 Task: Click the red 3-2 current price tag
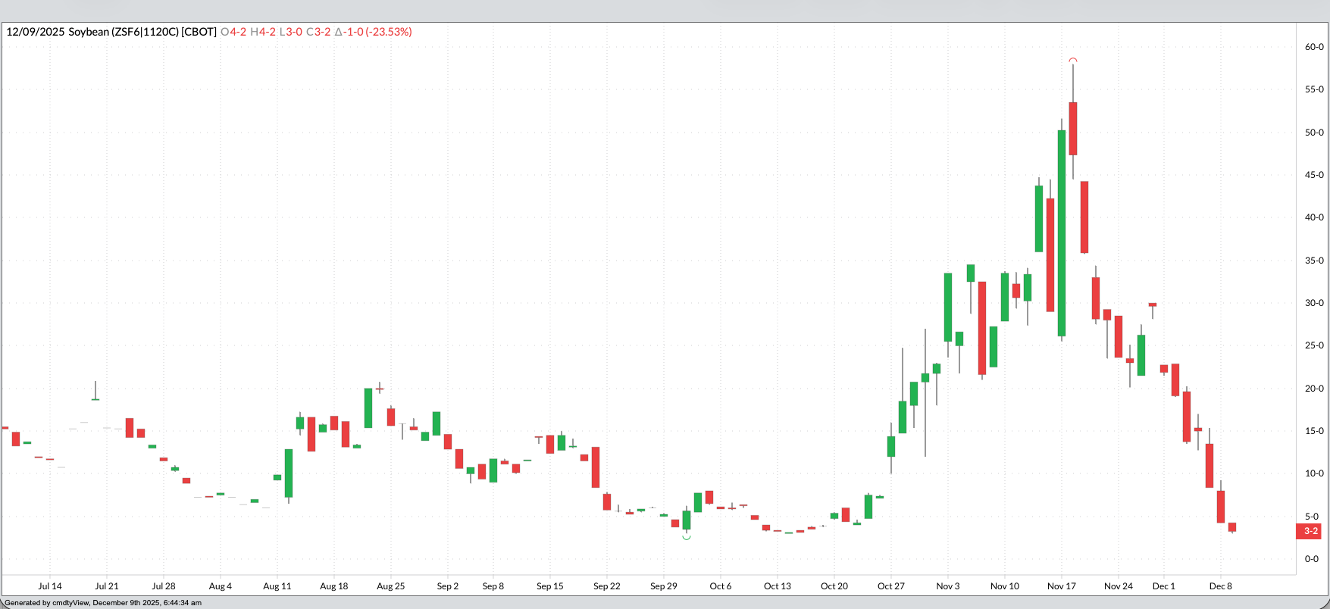1310,531
